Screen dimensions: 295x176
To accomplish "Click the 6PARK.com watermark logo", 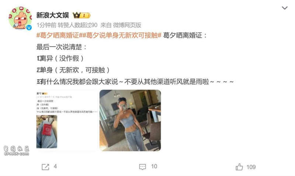I will click(16, 151).
